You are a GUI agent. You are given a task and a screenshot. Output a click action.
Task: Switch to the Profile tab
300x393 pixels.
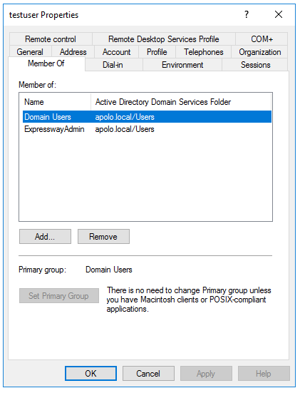click(157, 52)
